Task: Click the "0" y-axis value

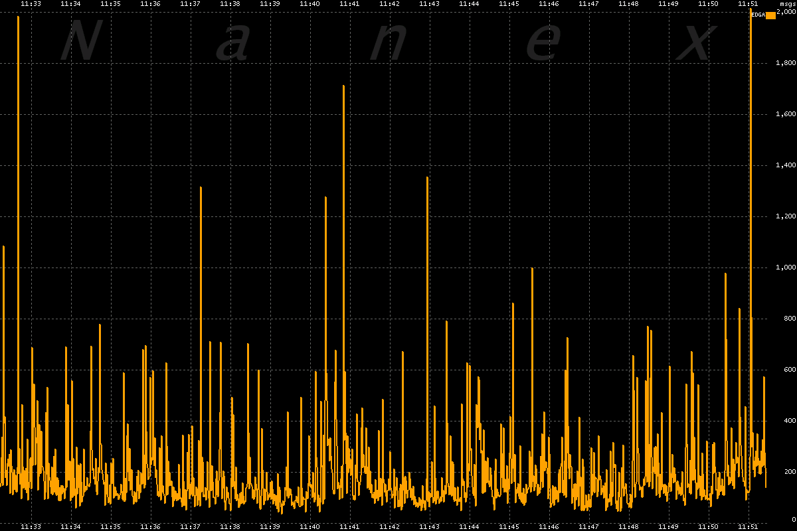Action: coord(793,520)
